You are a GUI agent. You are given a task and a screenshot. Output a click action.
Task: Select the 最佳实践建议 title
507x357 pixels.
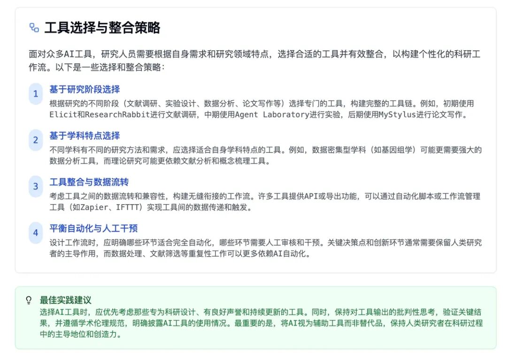(x=66, y=300)
